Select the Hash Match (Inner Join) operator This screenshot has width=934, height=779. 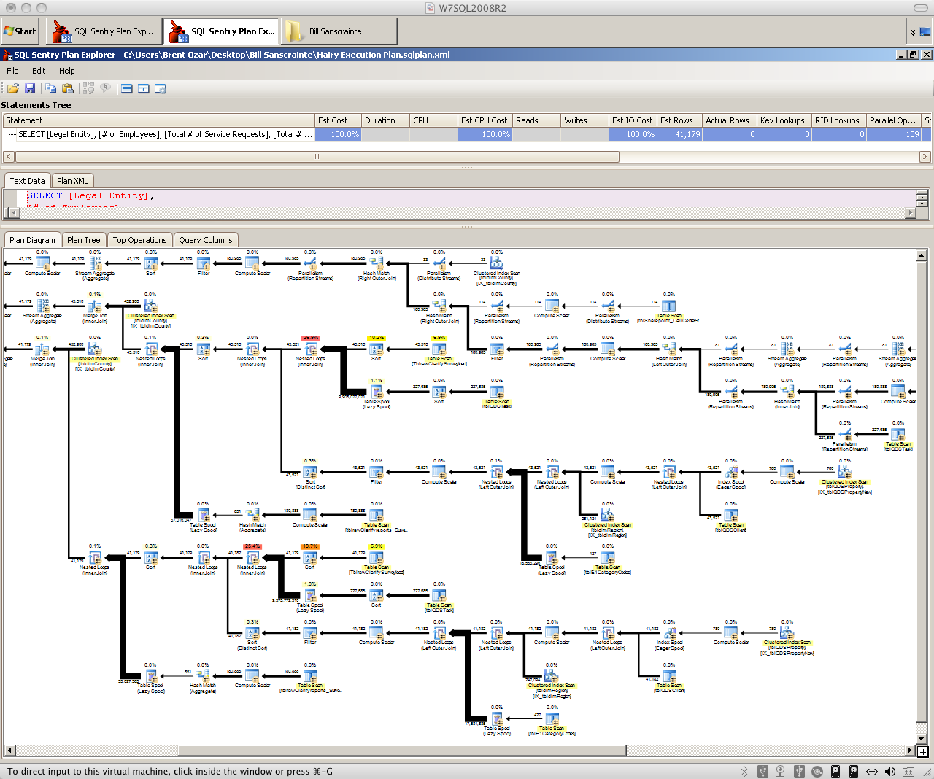tap(787, 392)
